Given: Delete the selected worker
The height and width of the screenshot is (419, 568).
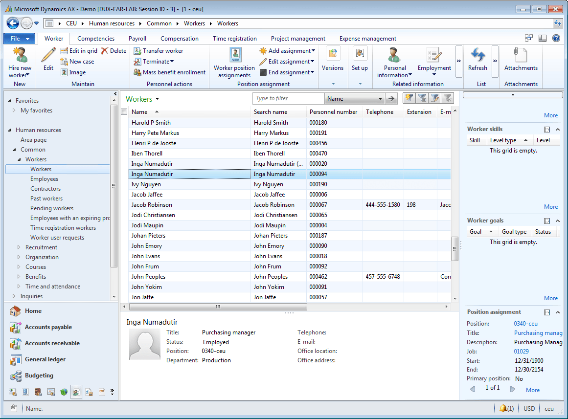Looking at the screenshot, I should click(114, 51).
